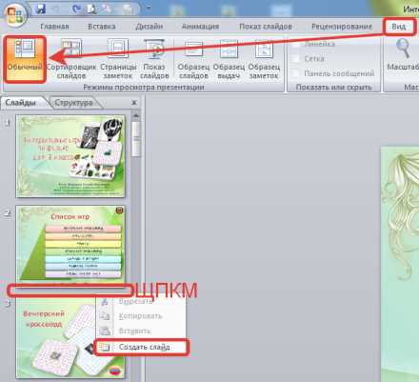Viewport: 419px width, 382px height.
Task: Toggle the Панель сообщений checkbox
Action: (x=295, y=73)
